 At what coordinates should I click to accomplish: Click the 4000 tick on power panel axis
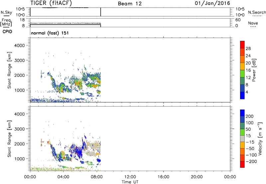(x=20, y=46)
